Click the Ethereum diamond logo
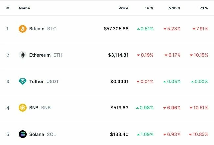214x145 pixels. click(23, 55)
